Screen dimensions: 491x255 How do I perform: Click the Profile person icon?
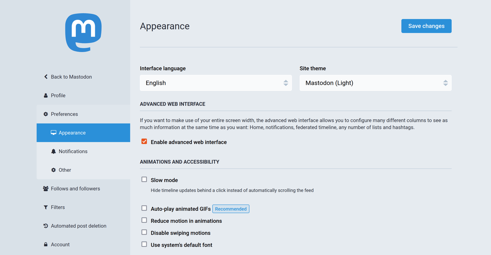click(46, 96)
